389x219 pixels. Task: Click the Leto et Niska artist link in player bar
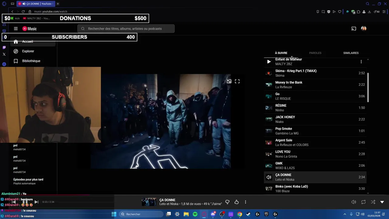coord(169,204)
